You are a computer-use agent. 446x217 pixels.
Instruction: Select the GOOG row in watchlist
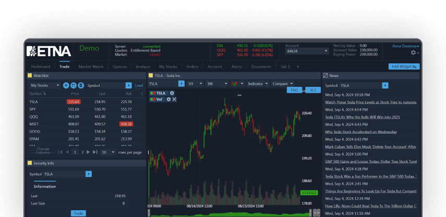[x=86, y=131]
